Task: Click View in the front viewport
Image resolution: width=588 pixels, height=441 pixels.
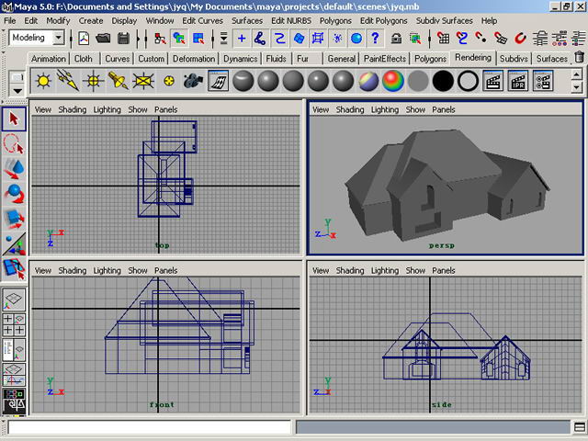Action: click(42, 270)
